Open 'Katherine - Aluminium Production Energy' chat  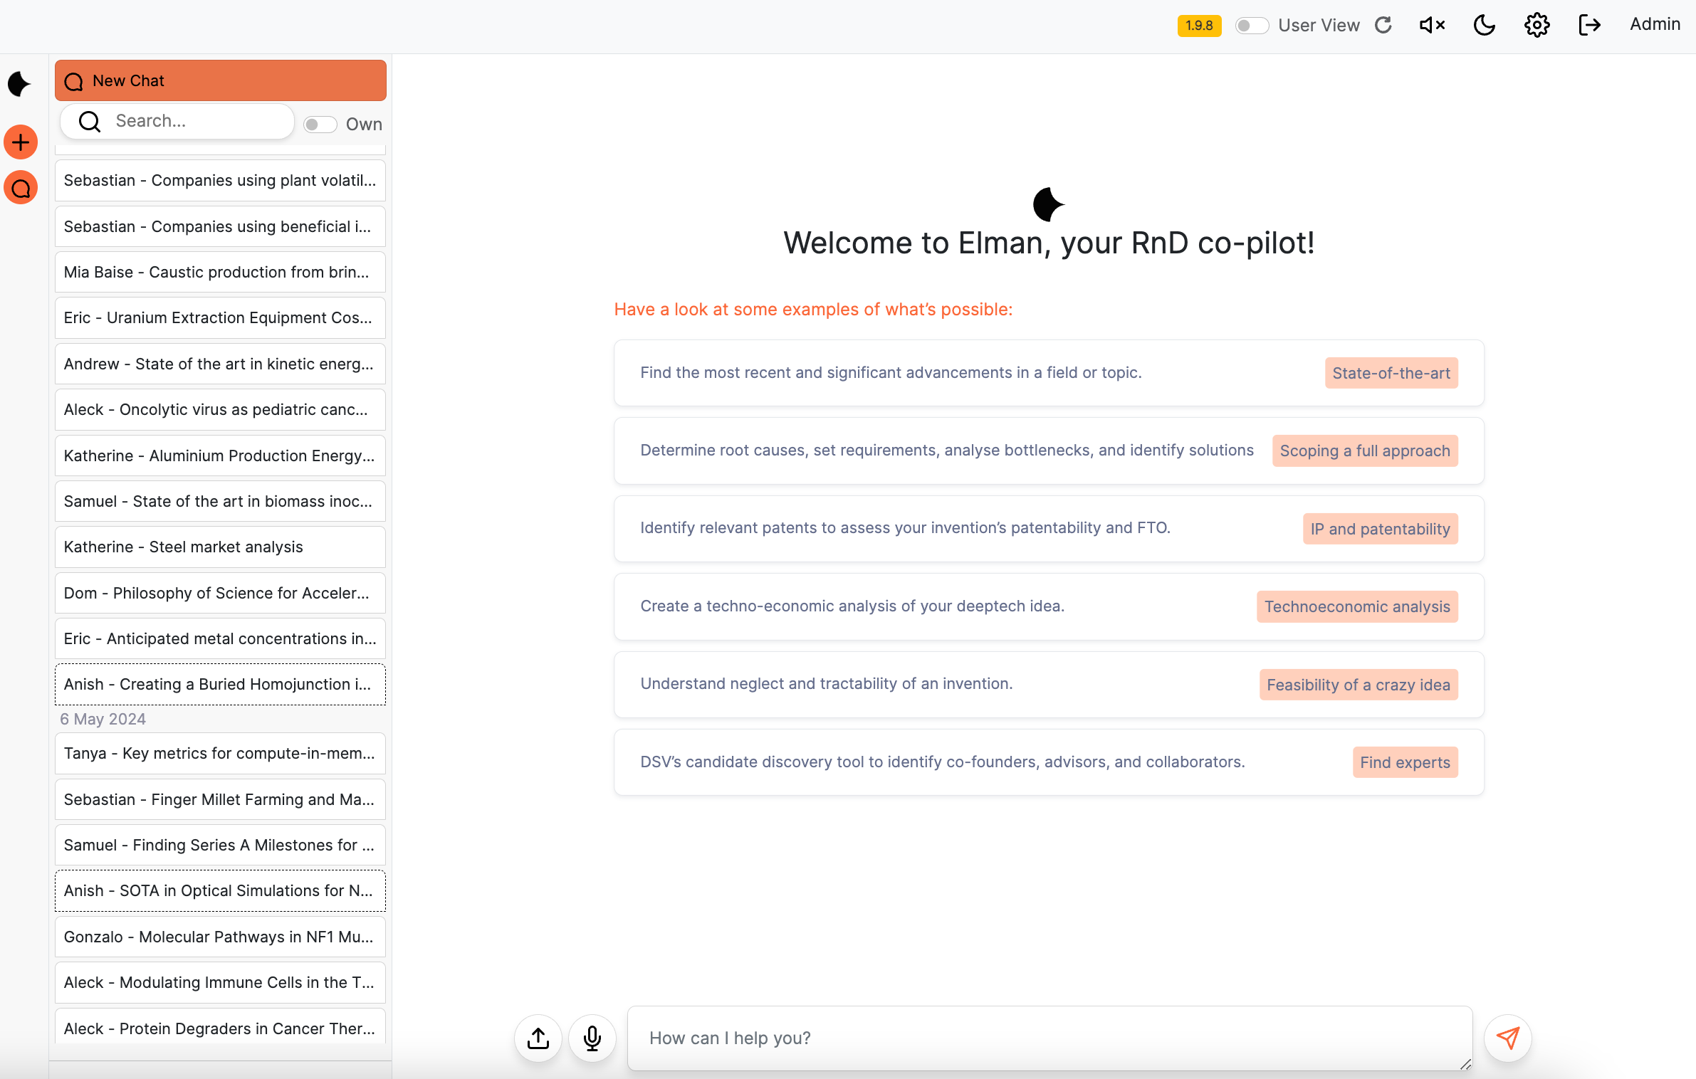pos(221,456)
